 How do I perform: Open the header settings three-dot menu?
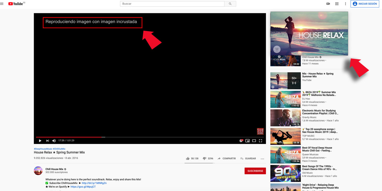tap(345, 4)
